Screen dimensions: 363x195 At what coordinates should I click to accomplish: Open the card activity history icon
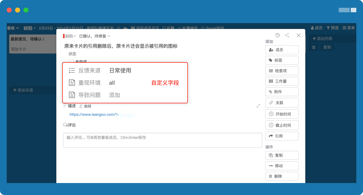(x=277, y=35)
